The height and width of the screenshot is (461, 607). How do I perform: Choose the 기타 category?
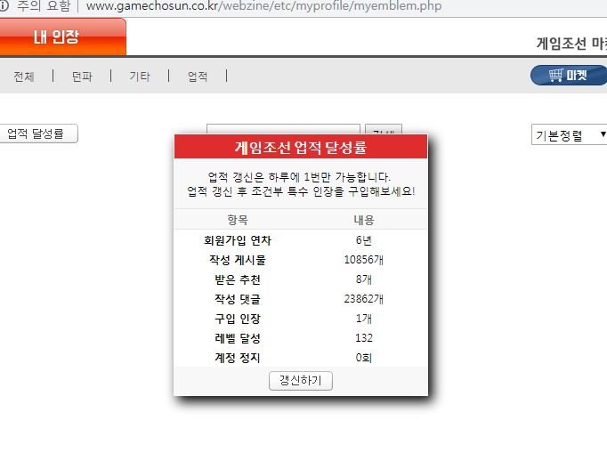pos(140,77)
